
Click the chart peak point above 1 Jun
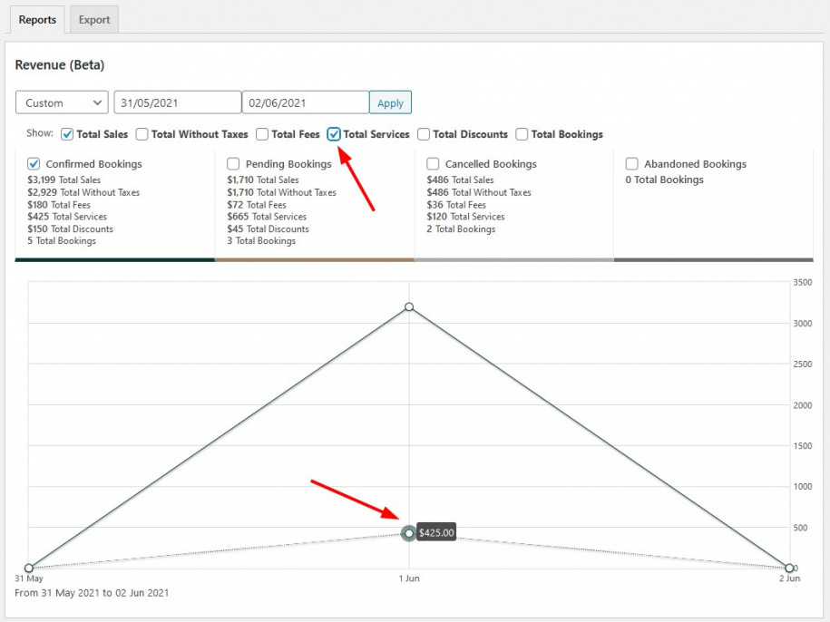409,307
